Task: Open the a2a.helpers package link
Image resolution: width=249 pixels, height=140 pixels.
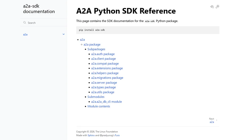Action: click(105, 73)
